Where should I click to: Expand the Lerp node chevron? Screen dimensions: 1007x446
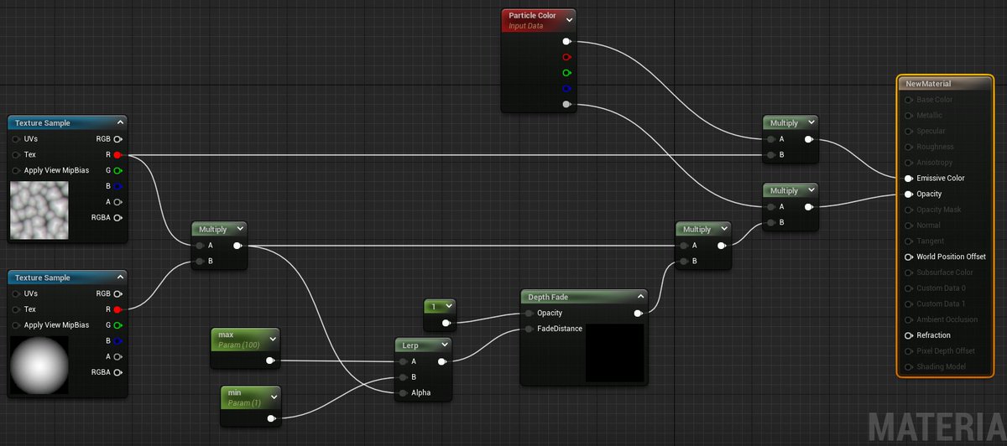(444, 345)
